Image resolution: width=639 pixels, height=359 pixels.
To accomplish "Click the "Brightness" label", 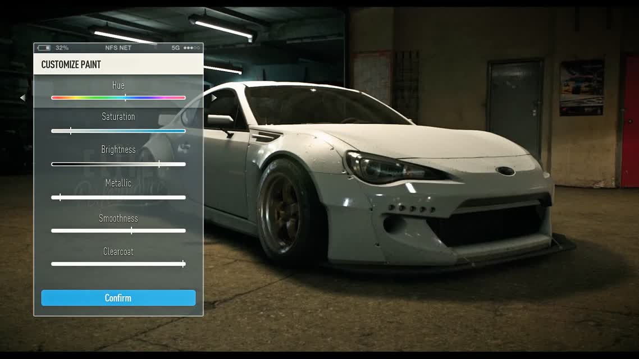I will (x=118, y=149).
